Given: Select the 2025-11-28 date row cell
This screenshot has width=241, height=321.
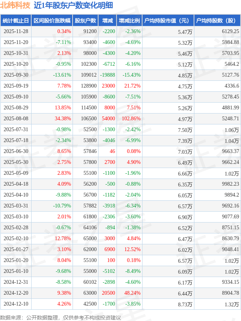Looking at the screenshot, I should (x=16, y=32).
